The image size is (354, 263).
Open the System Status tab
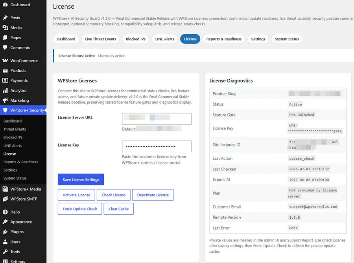coord(287,39)
